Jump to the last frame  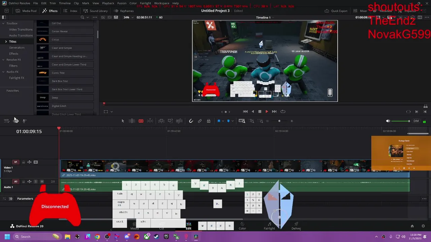coord(274,112)
